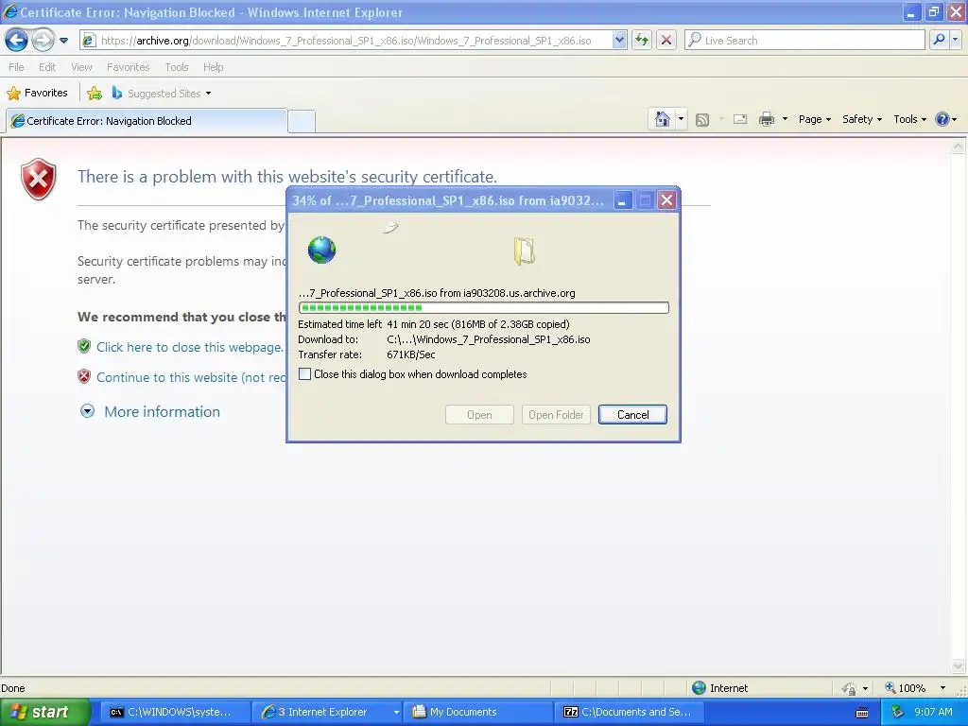Click the vertical scrollbar up arrow

(959, 147)
